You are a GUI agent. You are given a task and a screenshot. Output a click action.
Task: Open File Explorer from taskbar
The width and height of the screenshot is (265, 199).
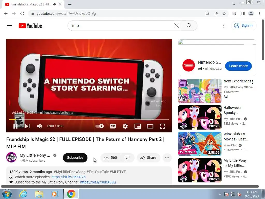click(39, 194)
